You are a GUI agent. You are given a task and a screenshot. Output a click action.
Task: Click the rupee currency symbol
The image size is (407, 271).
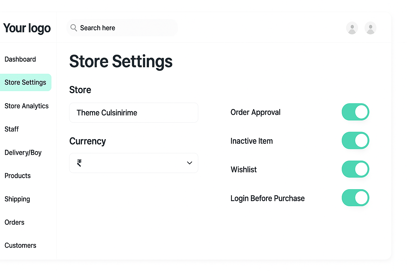pos(79,163)
